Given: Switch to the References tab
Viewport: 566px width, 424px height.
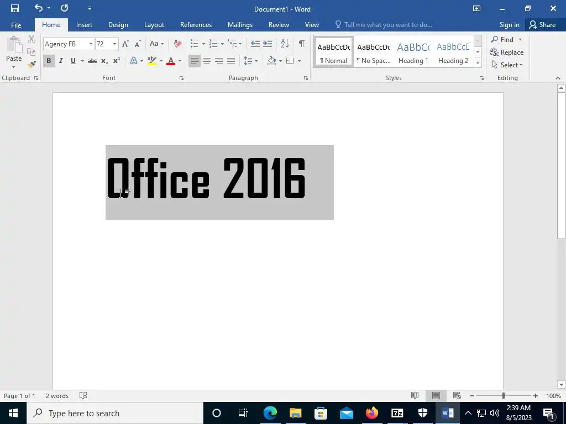Looking at the screenshot, I should tap(196, 25).
